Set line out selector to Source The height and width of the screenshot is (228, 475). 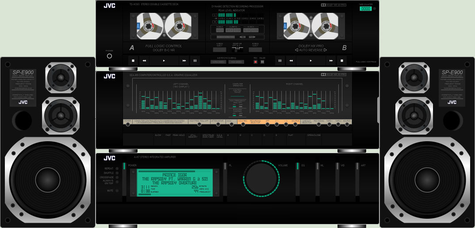tap(347, 124)
